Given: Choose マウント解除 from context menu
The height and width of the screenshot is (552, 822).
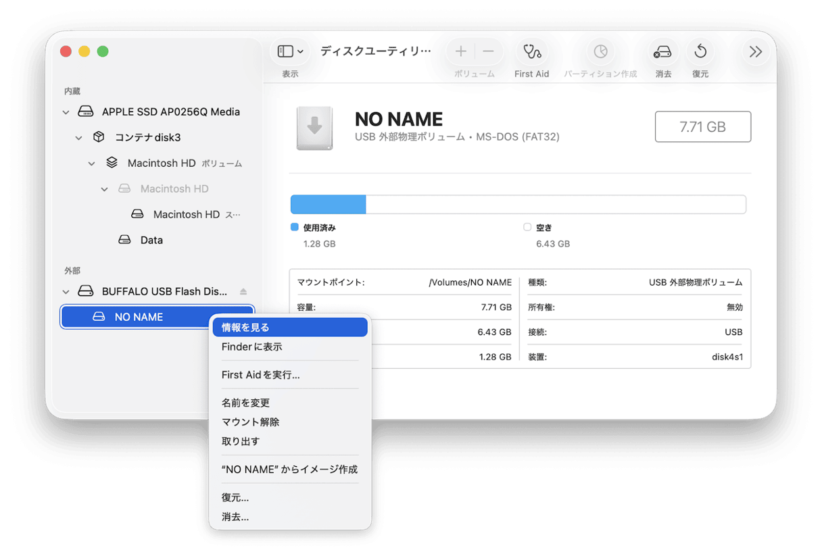Looking at the screenshot, I should coord(290,422).
